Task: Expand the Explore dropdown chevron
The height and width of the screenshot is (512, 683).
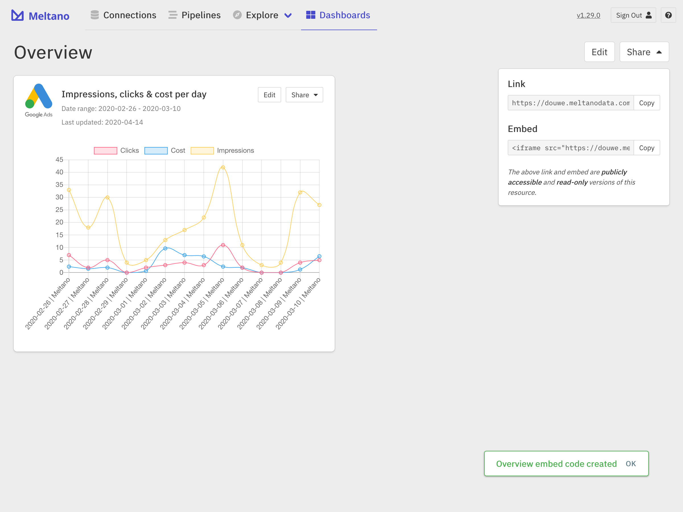Action: pyautogui.click(x=288, y=15)
